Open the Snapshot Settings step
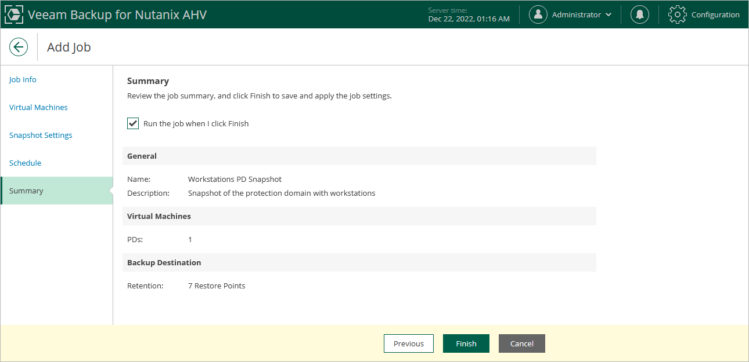The image size is (749, 362). coord(41,135)
